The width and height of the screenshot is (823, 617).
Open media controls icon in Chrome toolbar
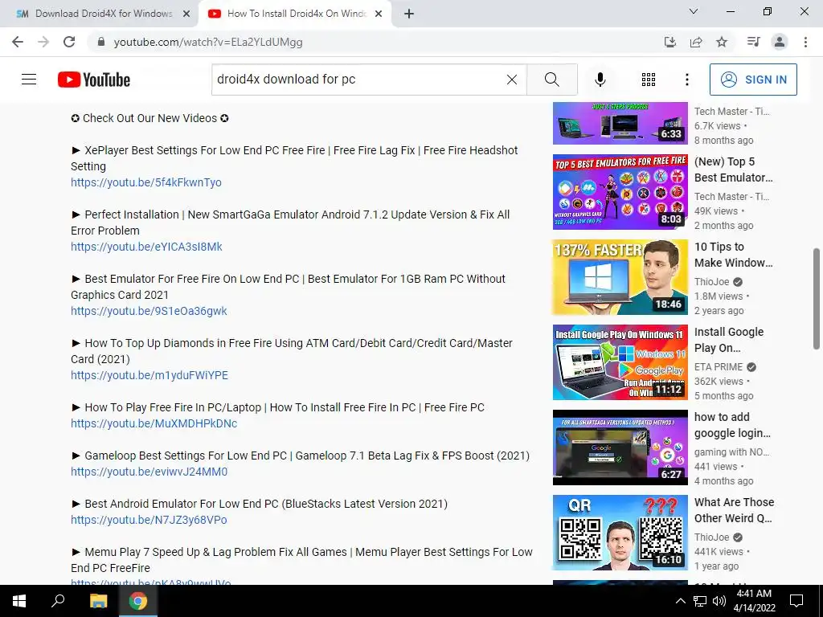click(754, 42)
